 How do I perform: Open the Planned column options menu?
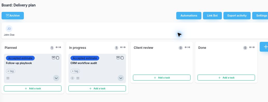pos(58,47)
